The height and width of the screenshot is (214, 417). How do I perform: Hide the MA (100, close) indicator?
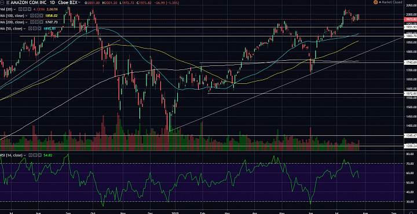tap(32, 16)
